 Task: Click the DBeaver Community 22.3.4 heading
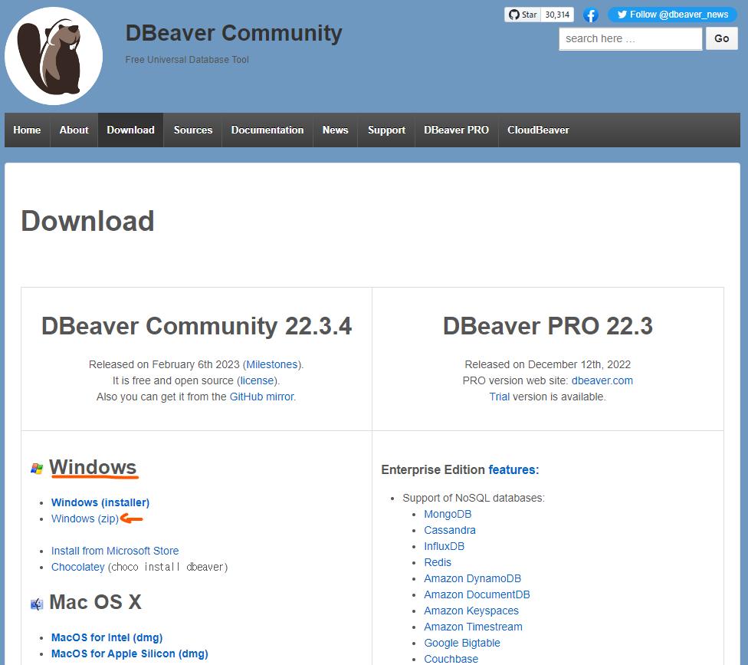click(196, 327)
